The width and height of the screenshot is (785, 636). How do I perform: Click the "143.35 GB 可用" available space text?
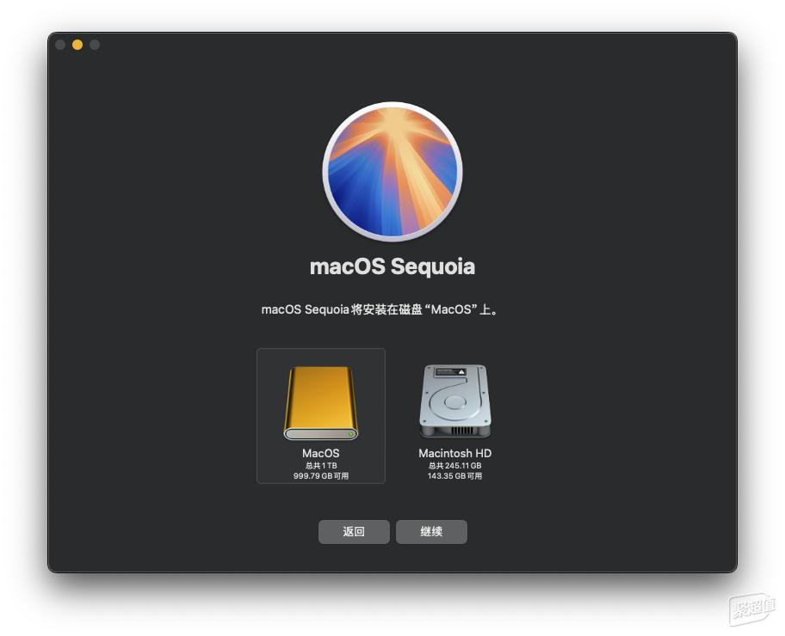(455, 476)
